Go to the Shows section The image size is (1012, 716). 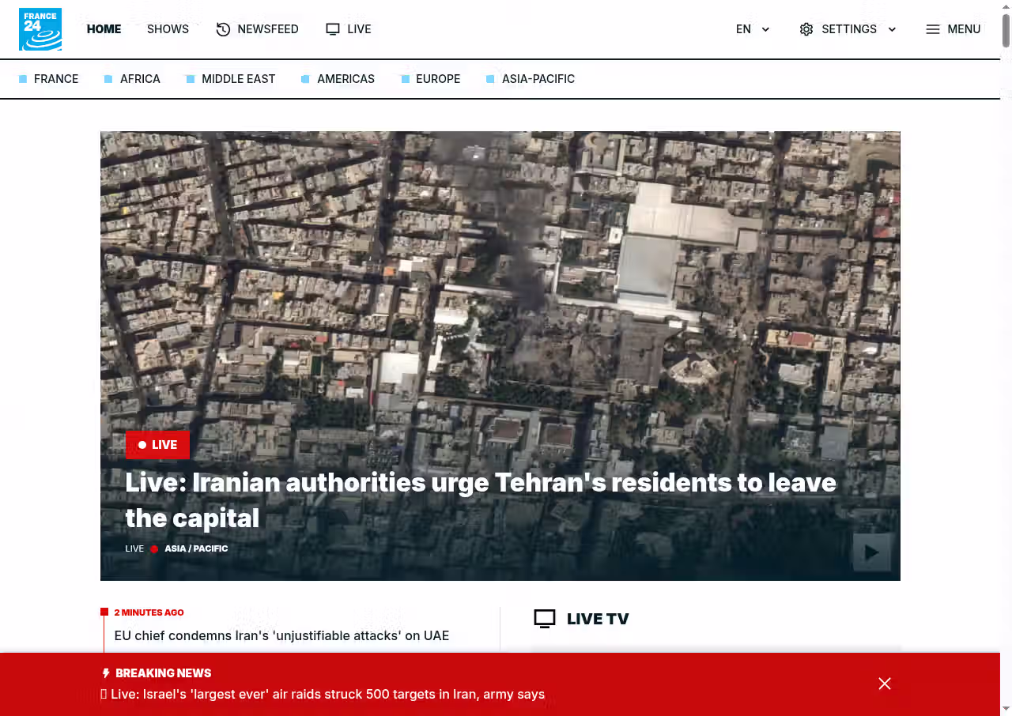coord(168,29)
